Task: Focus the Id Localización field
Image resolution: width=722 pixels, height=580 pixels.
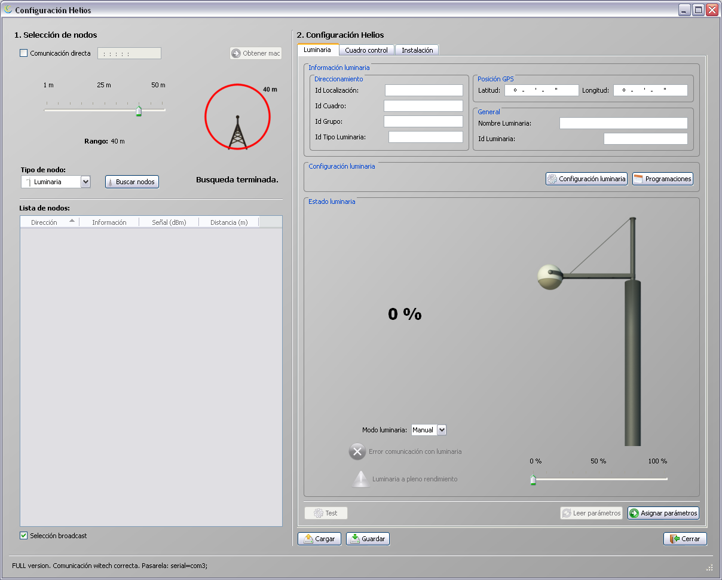Action: [x=424, y=90]
